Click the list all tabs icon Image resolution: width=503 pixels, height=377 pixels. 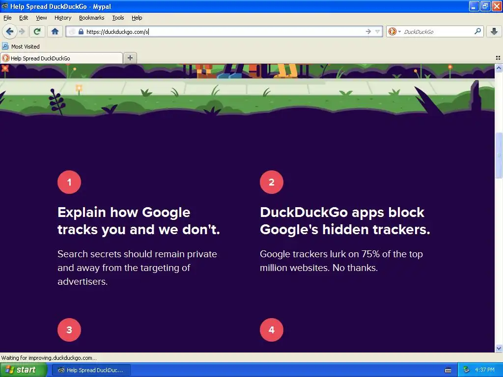498,58
